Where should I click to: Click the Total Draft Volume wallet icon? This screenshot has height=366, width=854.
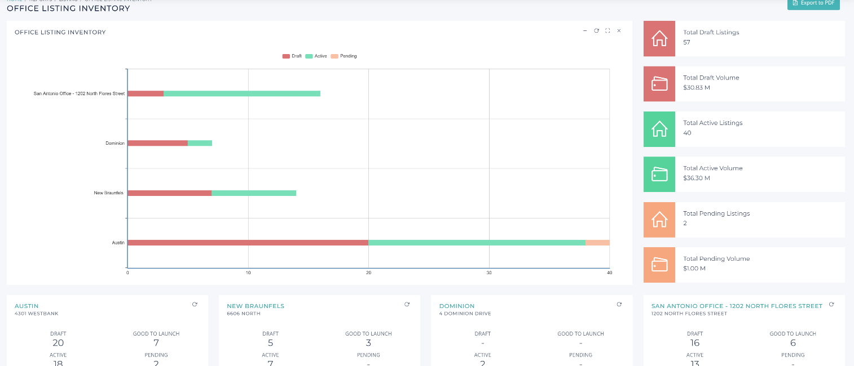659,84
